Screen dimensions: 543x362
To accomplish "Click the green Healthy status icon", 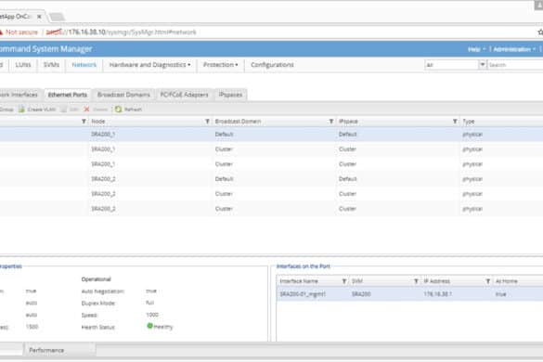I will coord(150,326).
